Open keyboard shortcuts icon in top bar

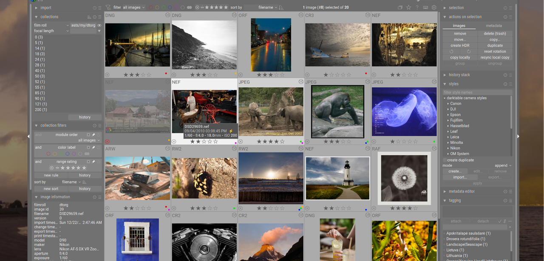425,7
